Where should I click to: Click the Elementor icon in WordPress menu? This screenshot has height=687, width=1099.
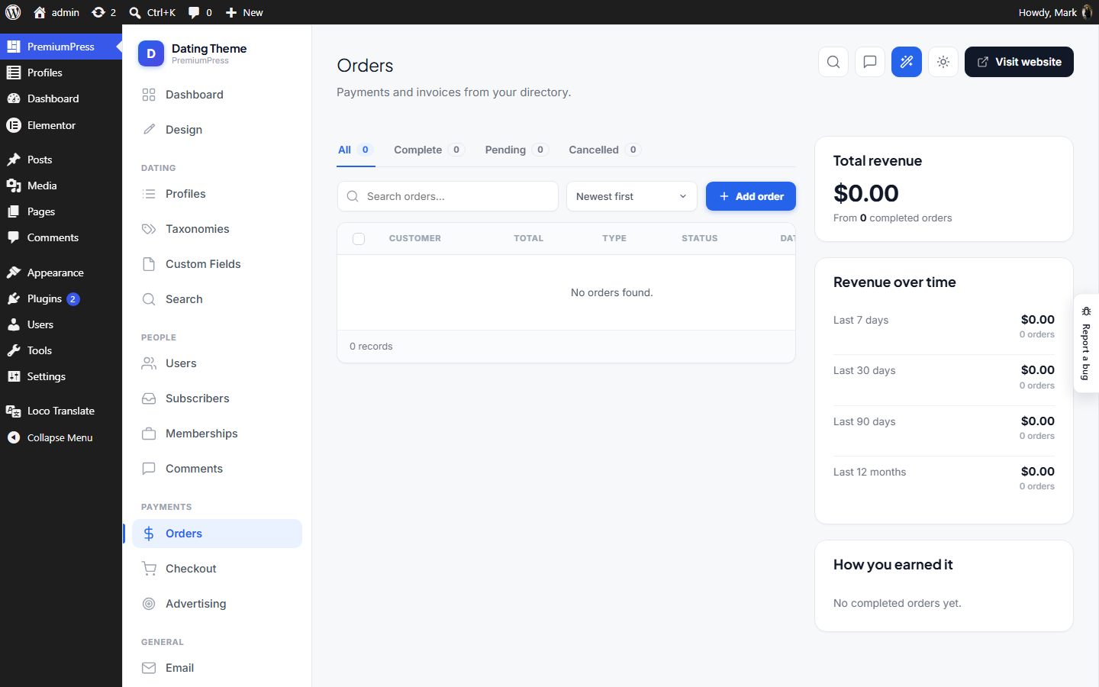coord(14,125)
